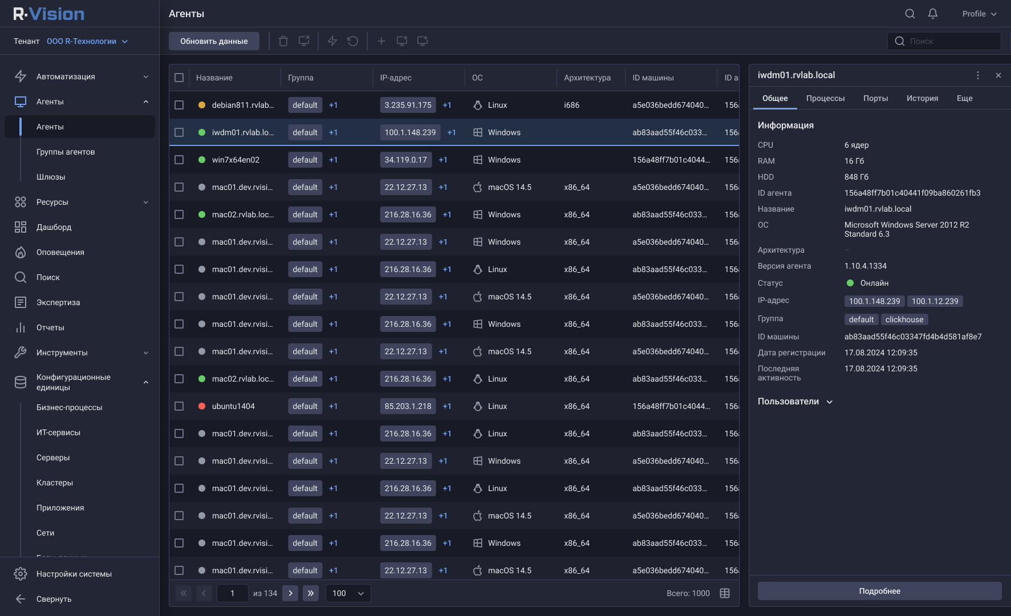Jump to last page double-arrow

311,593
